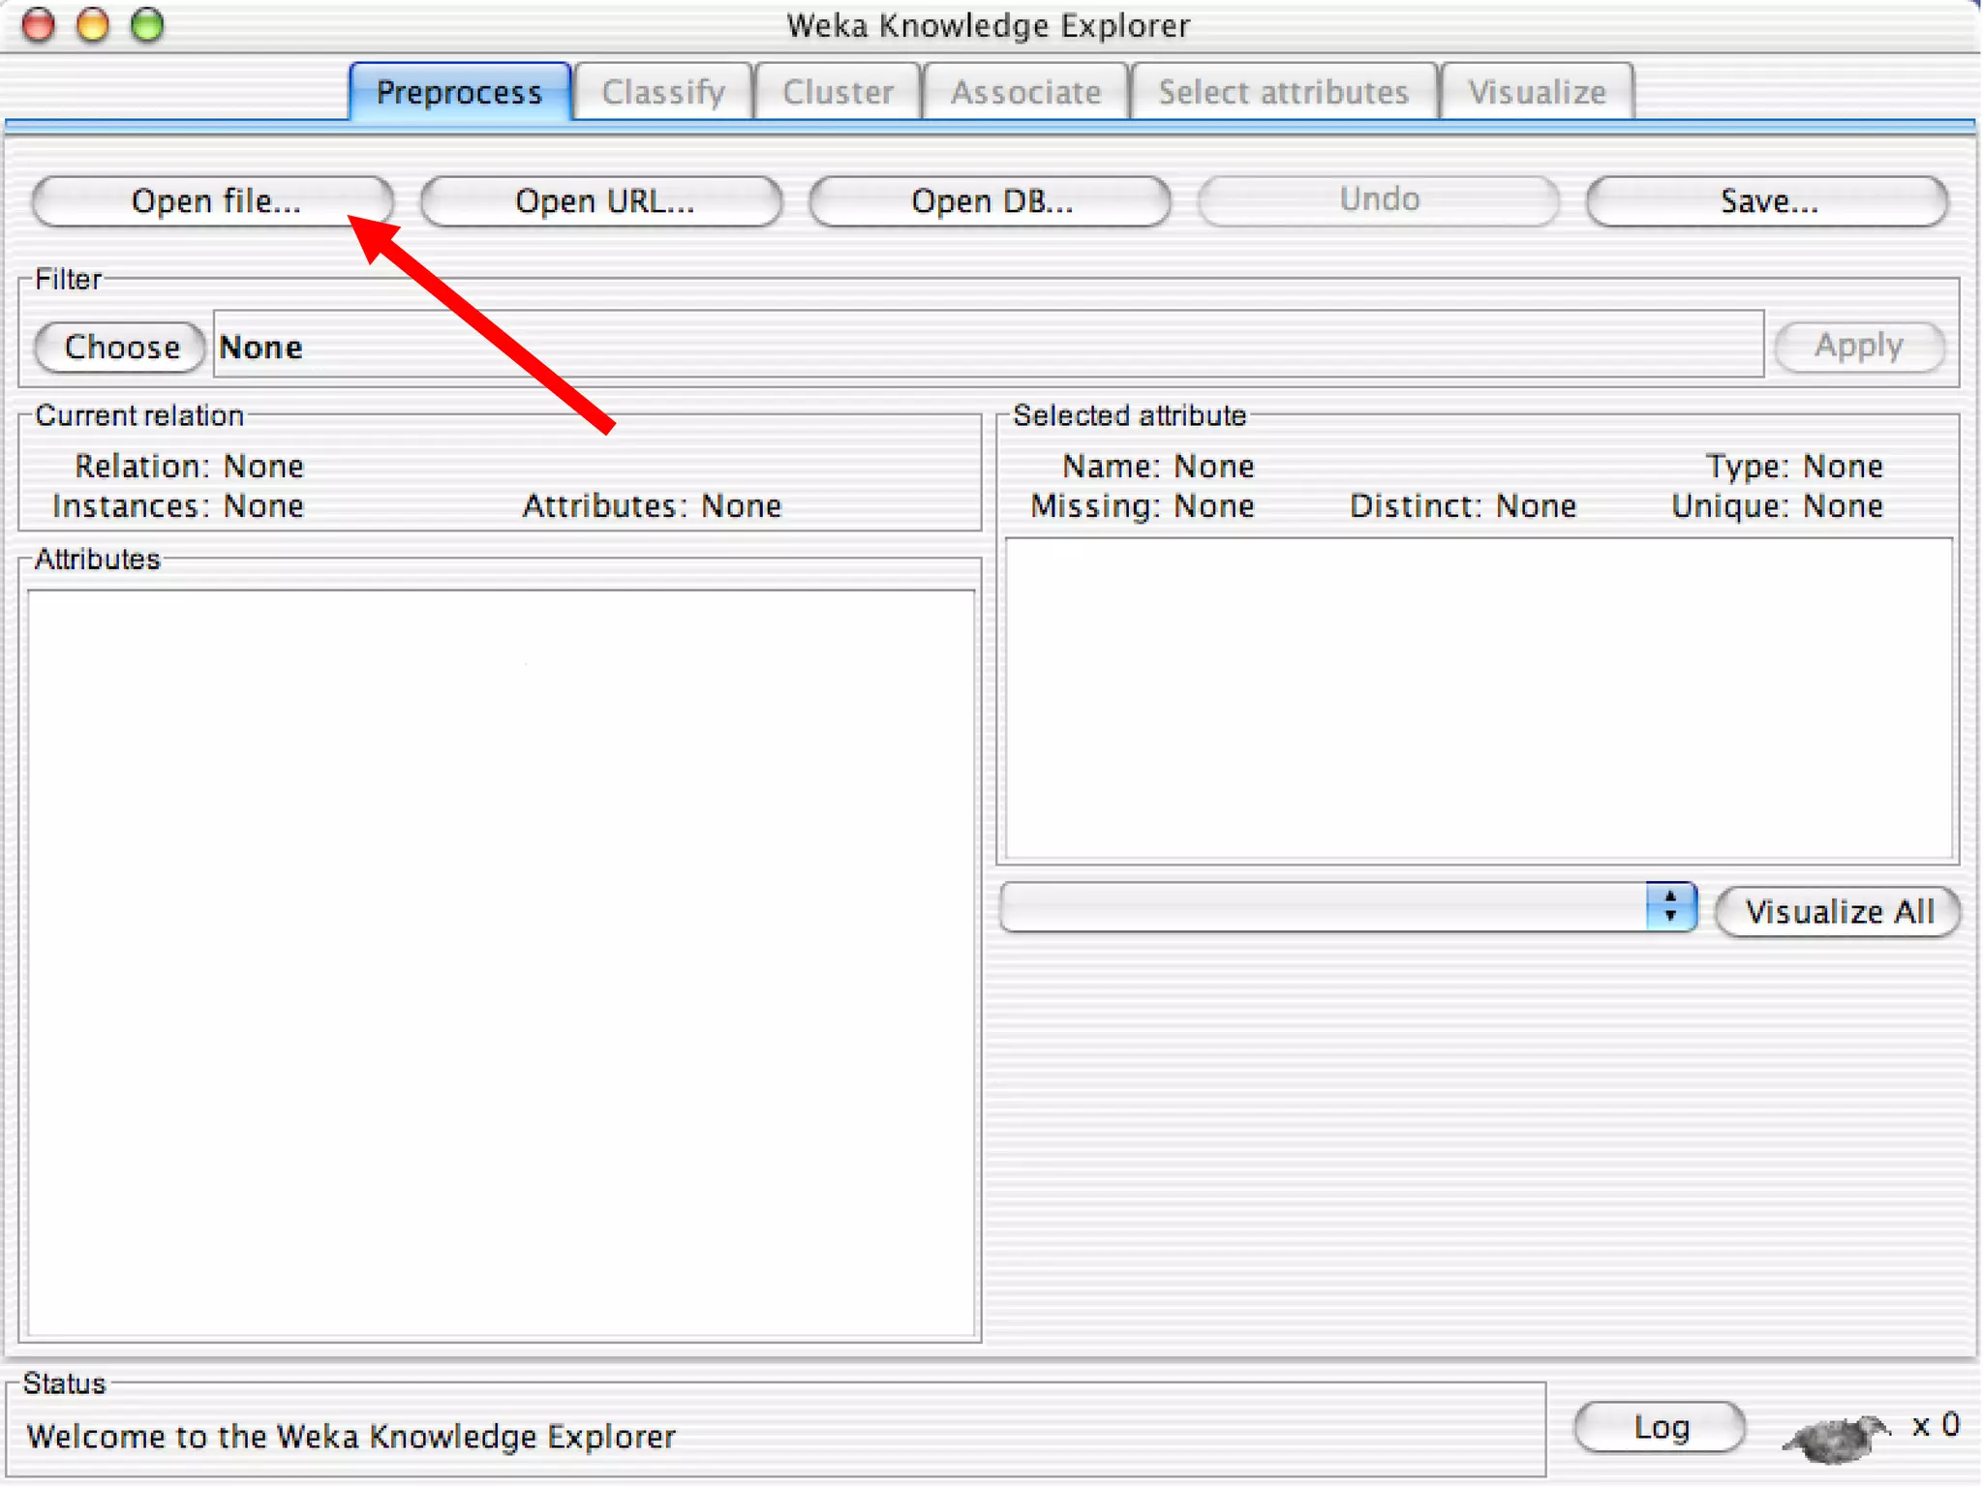Choose a filter with Choose button
This screenshot has height=1487, width=1983.
(x=121, y=347)
